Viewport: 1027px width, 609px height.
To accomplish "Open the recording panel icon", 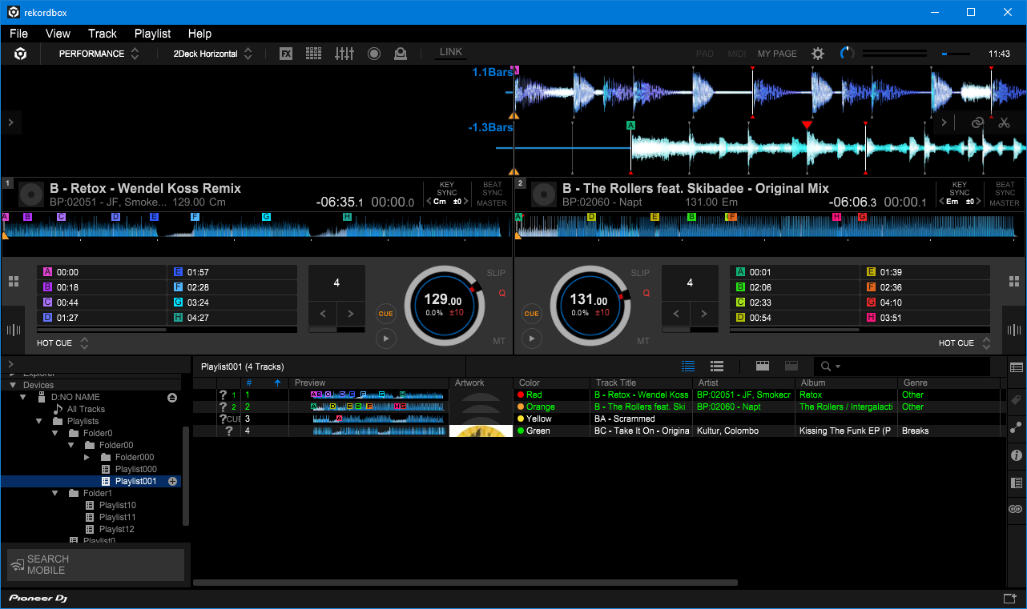I will point(374,54).
